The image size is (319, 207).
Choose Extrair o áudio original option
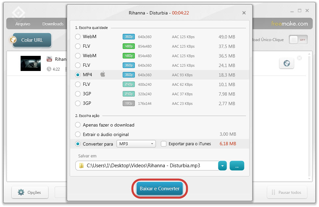point(78,134)
